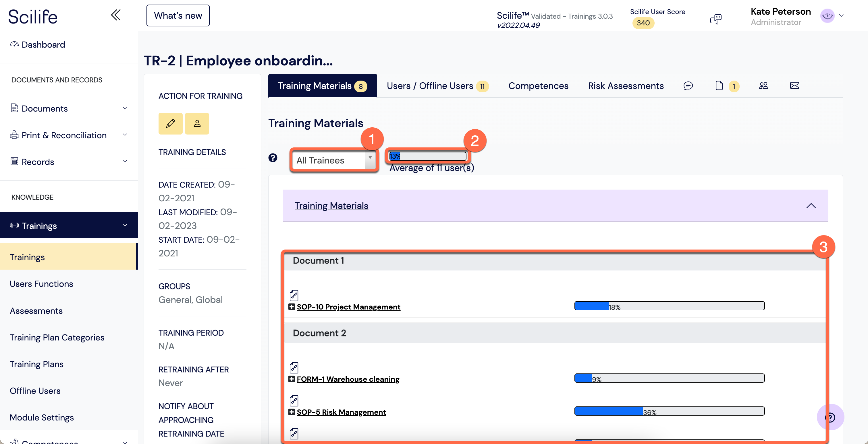The width and height of the screenshot is (868, 444).
Task: Click the 36% SOP-5 progress bar
Action: (669, 411)
